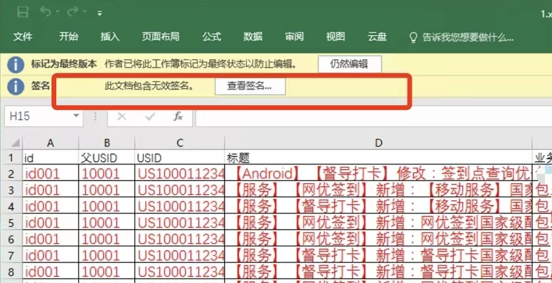Viewport: 552px width, 283px height.
Task: Select cell A2 containing id001
Action: coord(50,173)
